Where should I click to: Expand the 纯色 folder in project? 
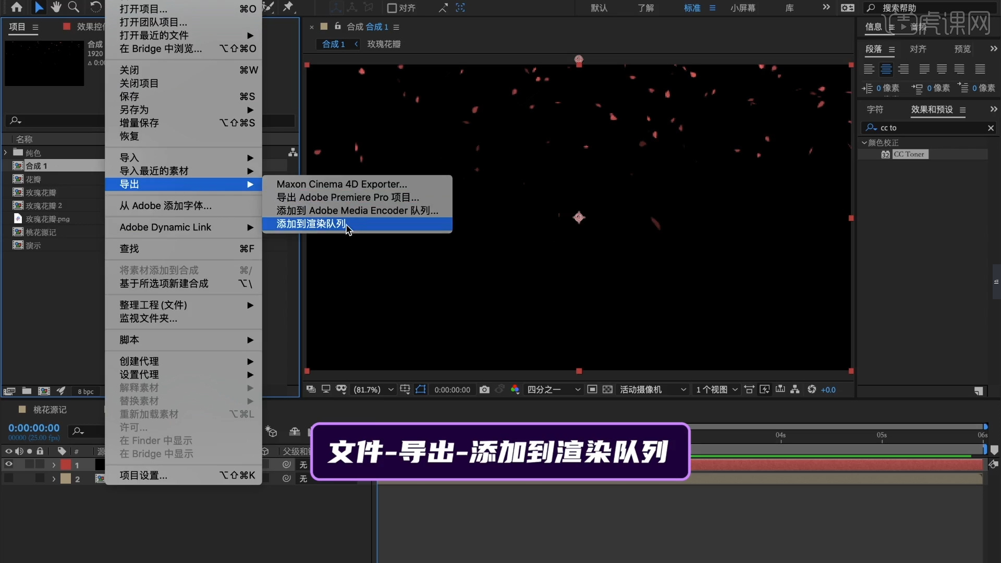click(x=6, y=153)
